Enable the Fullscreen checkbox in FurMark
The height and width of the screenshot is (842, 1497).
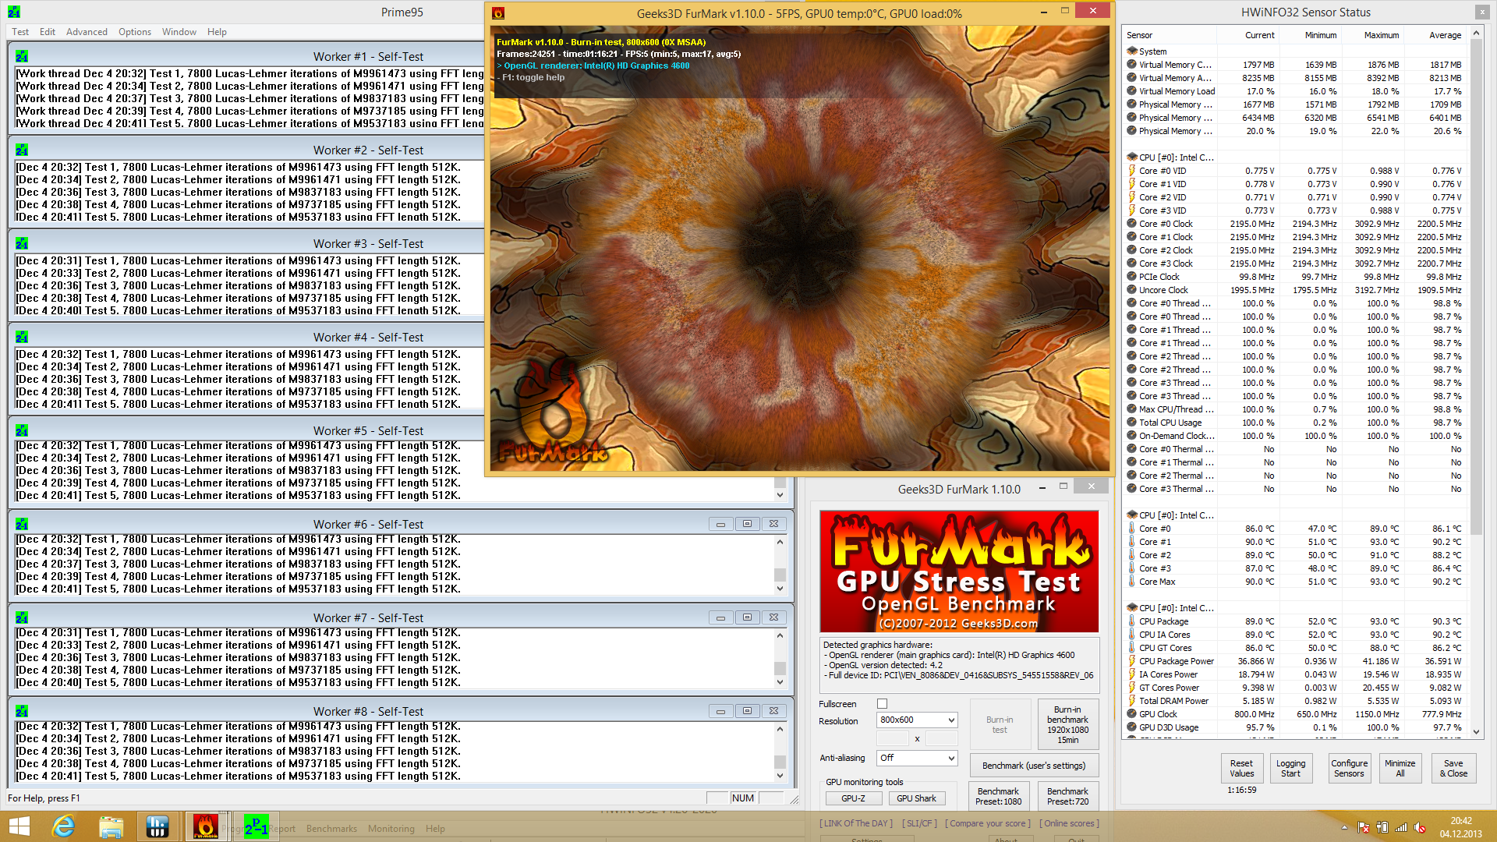tap(882, 704)
